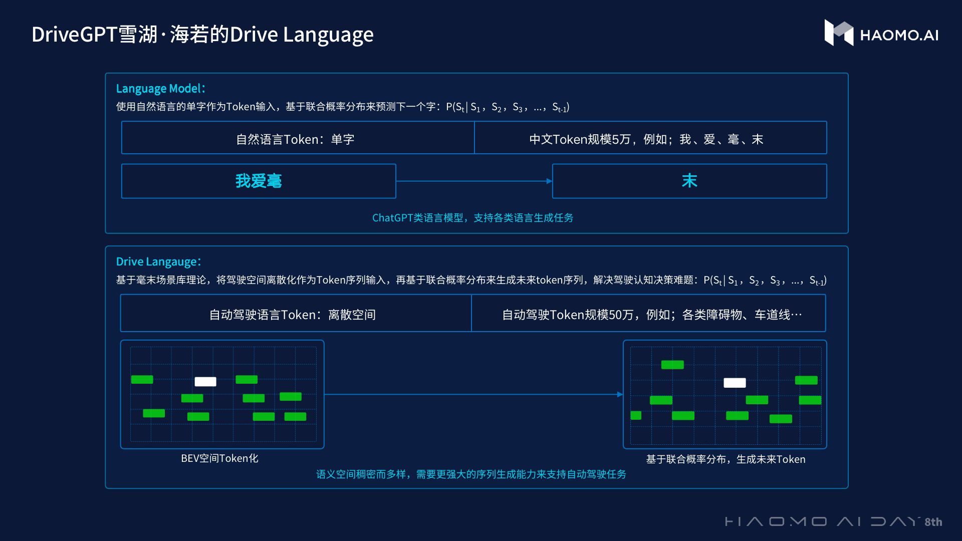Click the 自动驾驶语言Token：离散空间 box
962x541 pixels.
[296, 313]
